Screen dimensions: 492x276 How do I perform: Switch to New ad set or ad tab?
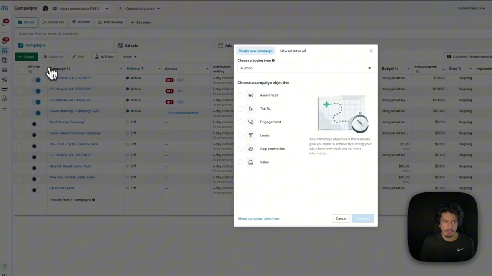tap(293, 51)
